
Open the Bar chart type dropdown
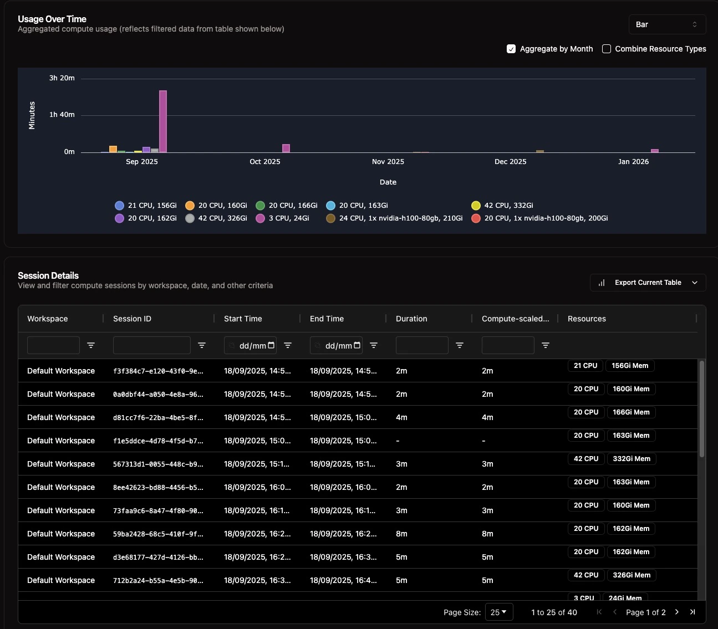click(x=667, y=24)
